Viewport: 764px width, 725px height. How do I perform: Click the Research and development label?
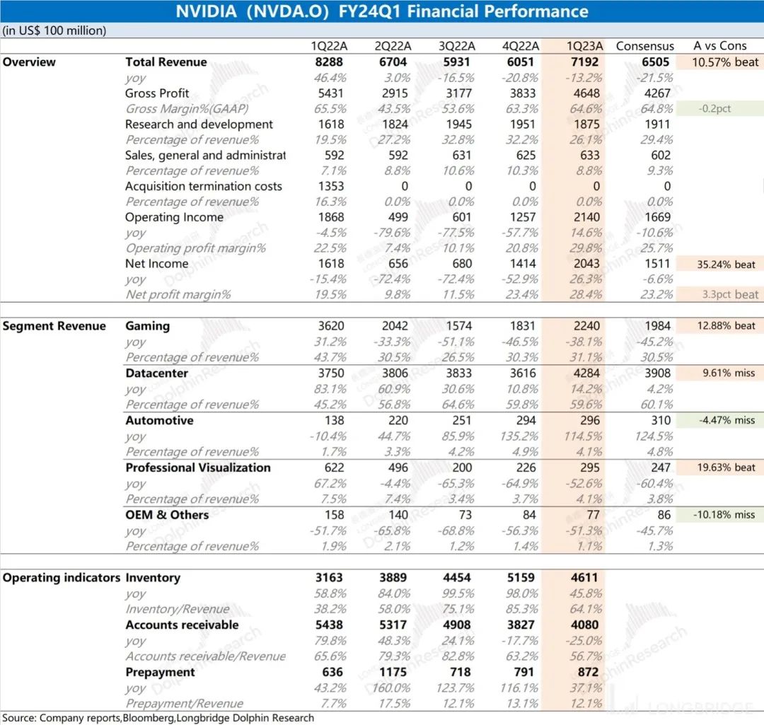[x=199, y=124]
